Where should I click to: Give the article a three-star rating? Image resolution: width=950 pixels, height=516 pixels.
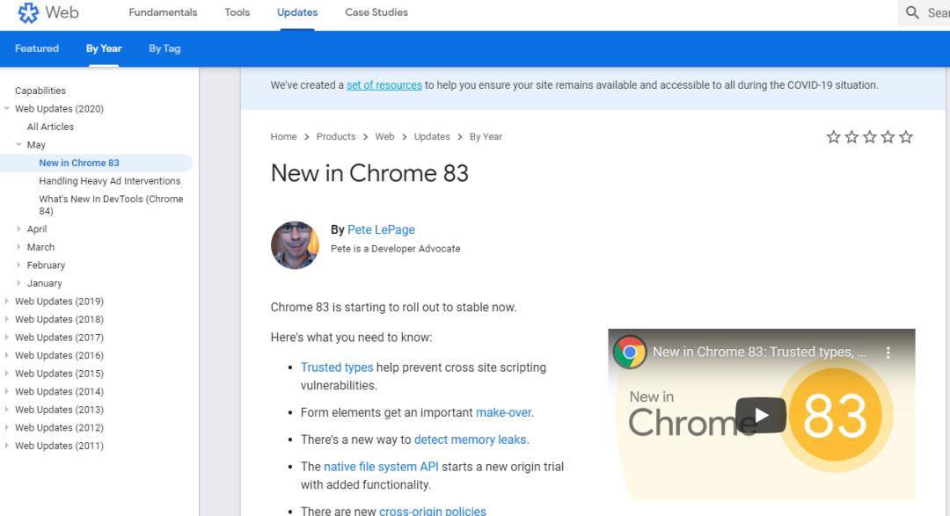point(870,137)
